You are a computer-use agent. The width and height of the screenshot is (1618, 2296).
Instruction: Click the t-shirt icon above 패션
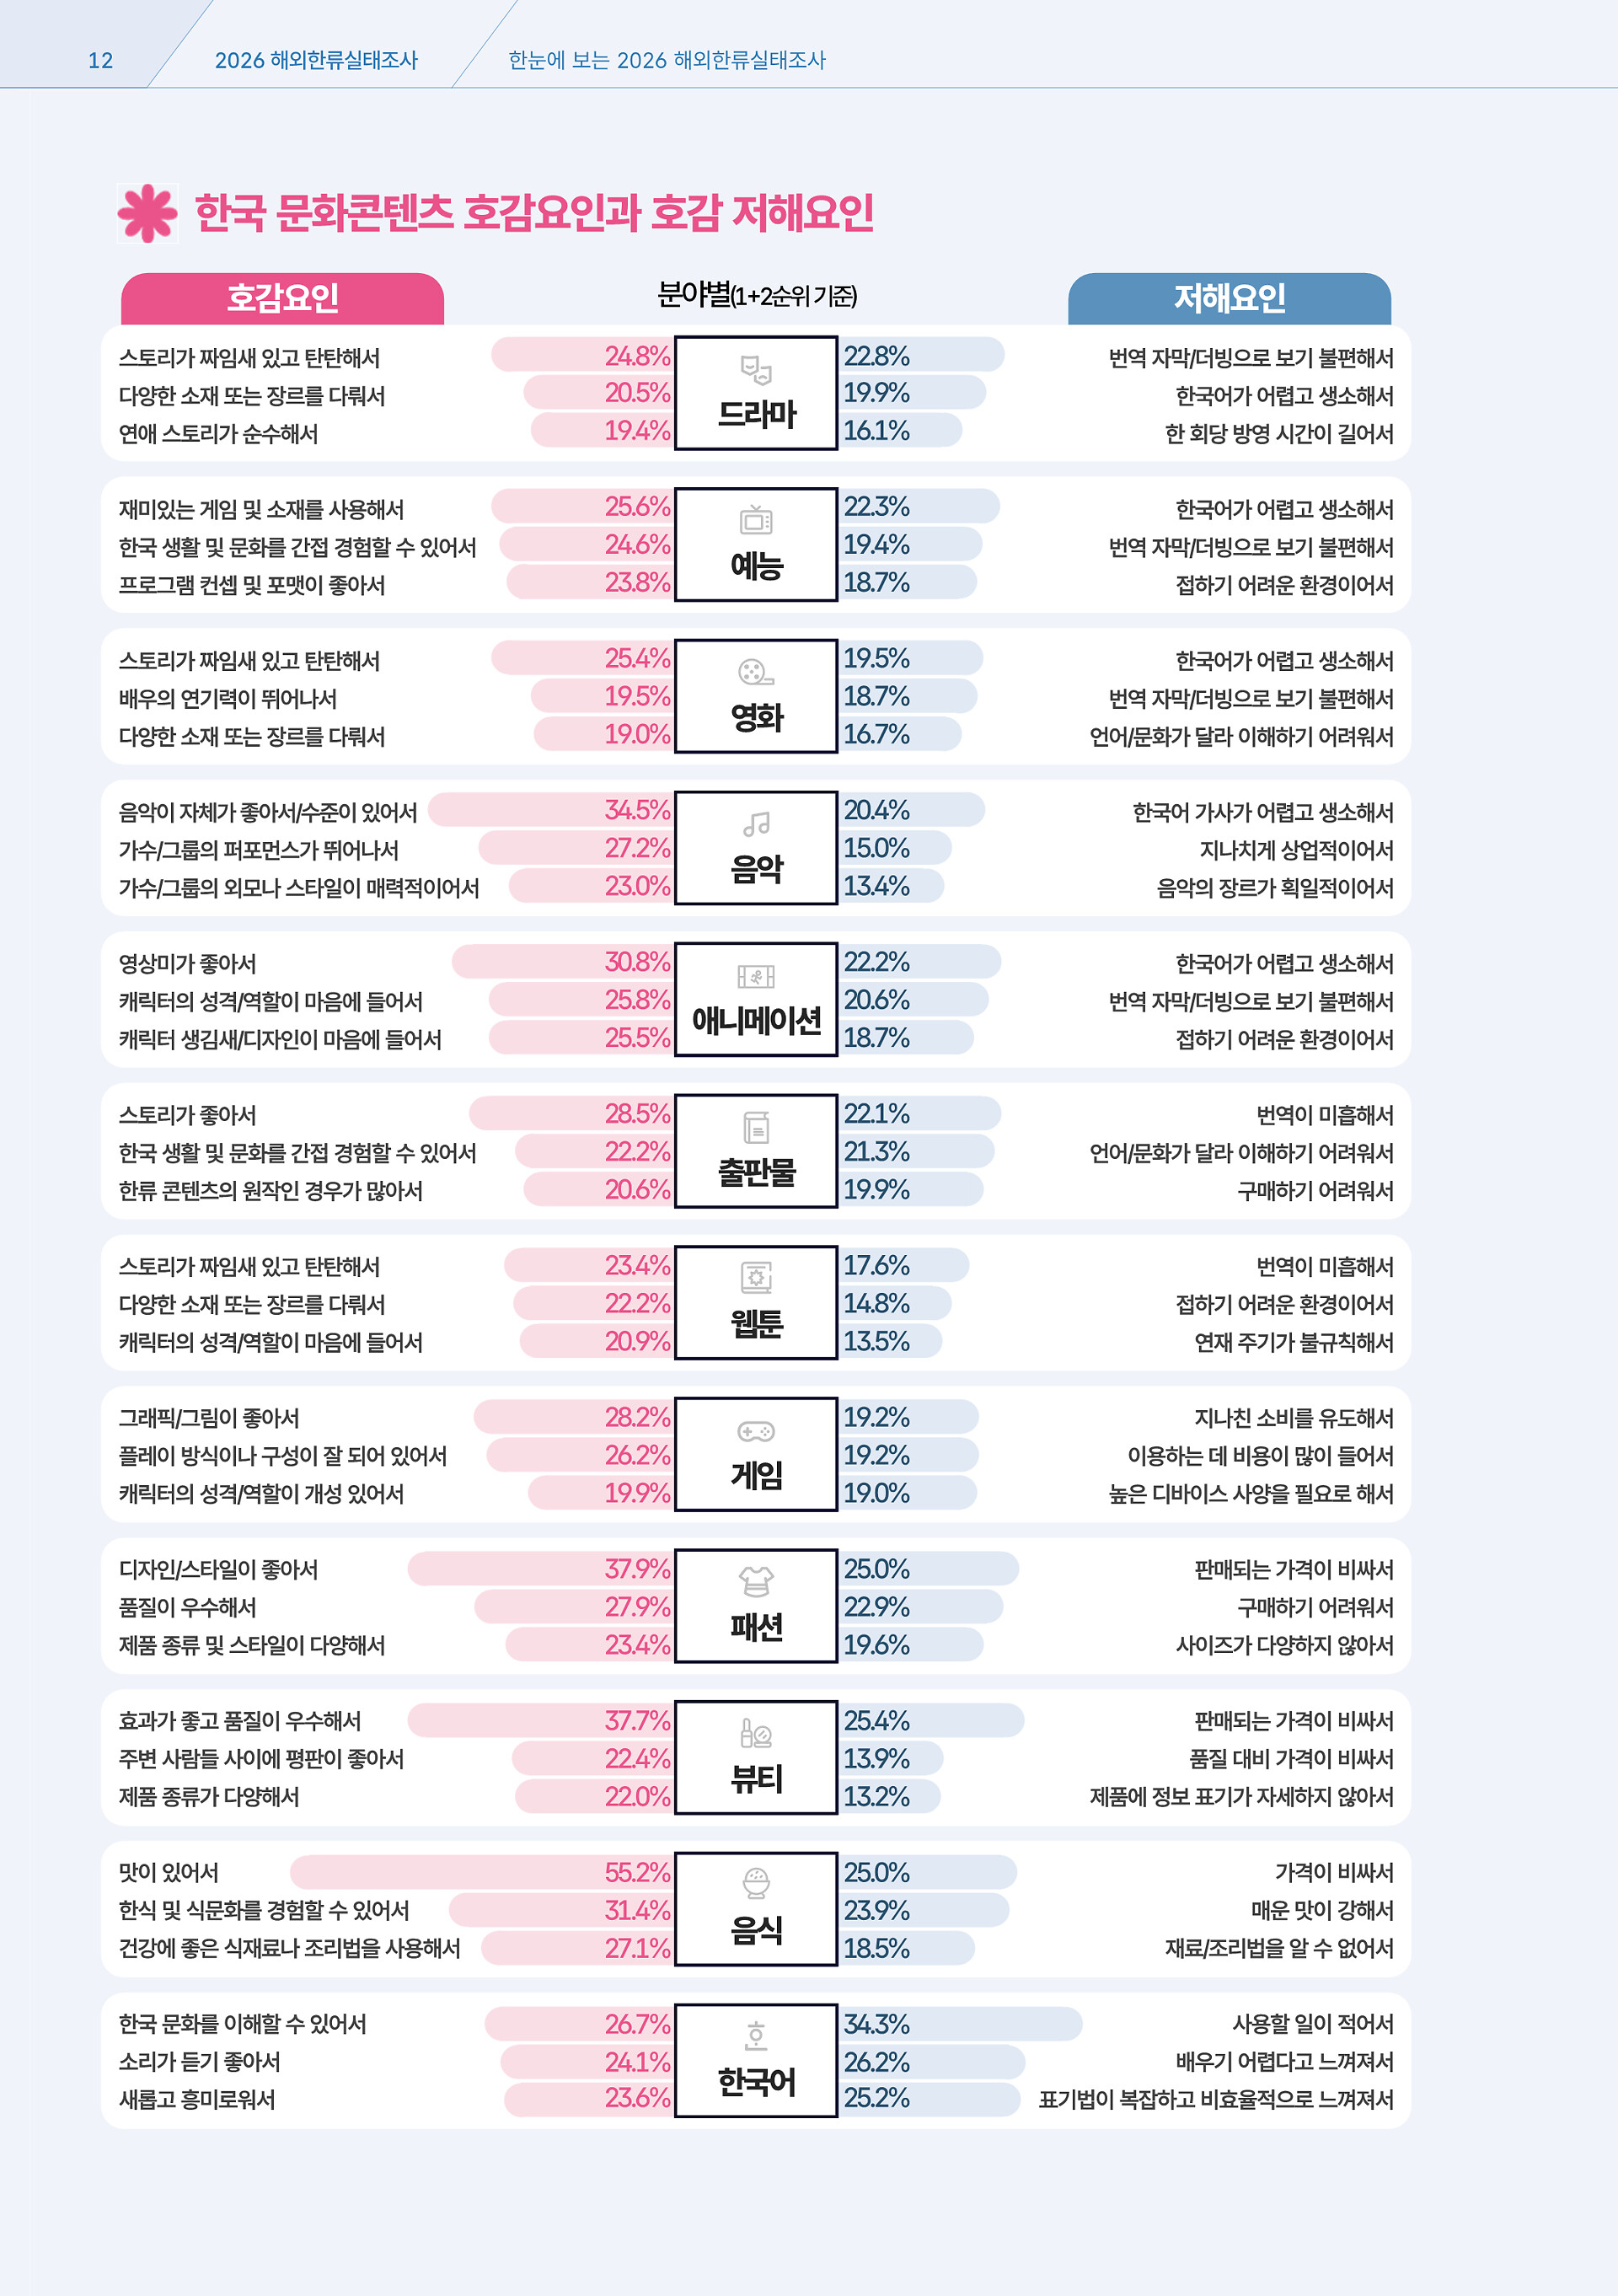click(x=756, y=1582)
